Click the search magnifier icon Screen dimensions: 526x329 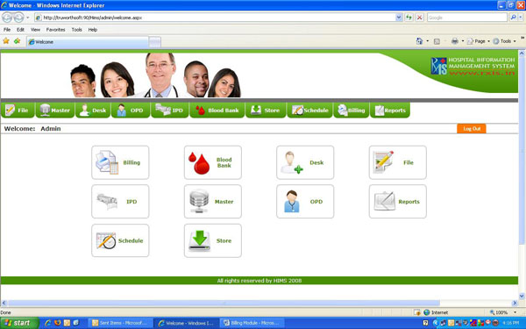[x=513, y=18]
